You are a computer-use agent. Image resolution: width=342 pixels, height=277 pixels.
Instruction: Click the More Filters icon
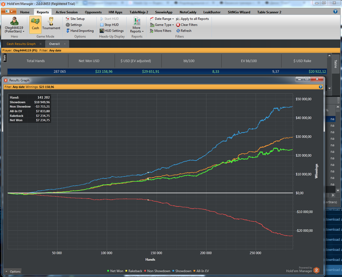coord(151,31)
